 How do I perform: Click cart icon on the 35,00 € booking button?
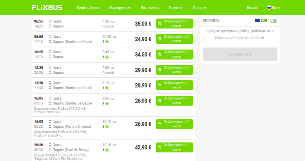160,24
